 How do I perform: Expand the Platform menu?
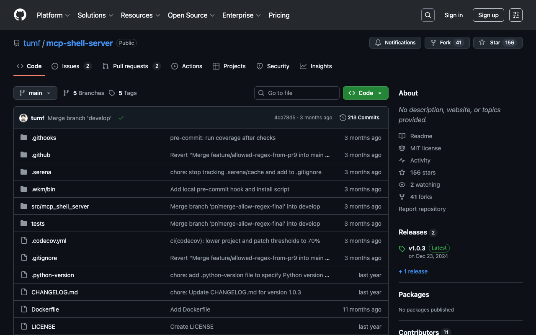[53, 15]
